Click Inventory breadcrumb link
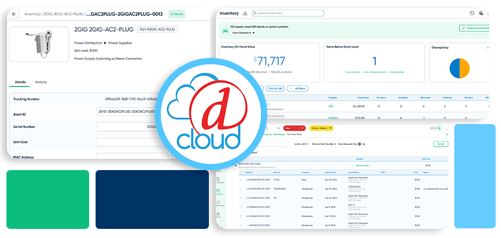The width and height of the screenshot is (501, 238). pos(33,14)
